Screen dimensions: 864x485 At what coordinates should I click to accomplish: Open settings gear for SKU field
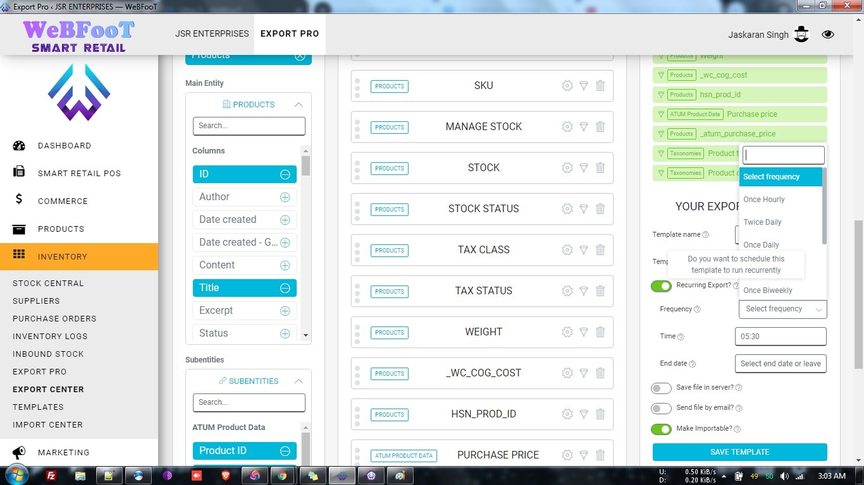click(567, 86)
